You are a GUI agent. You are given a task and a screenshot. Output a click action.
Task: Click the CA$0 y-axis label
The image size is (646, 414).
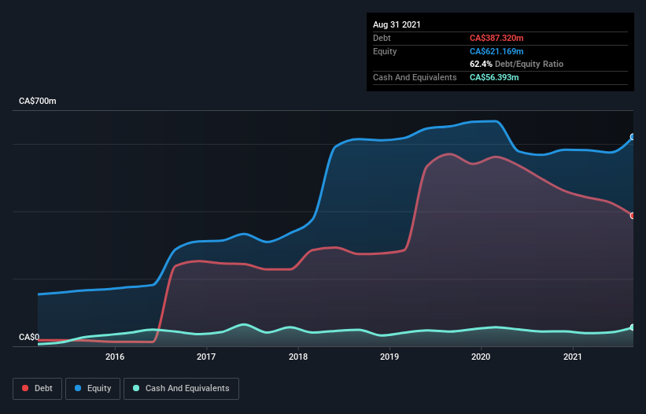29,337
